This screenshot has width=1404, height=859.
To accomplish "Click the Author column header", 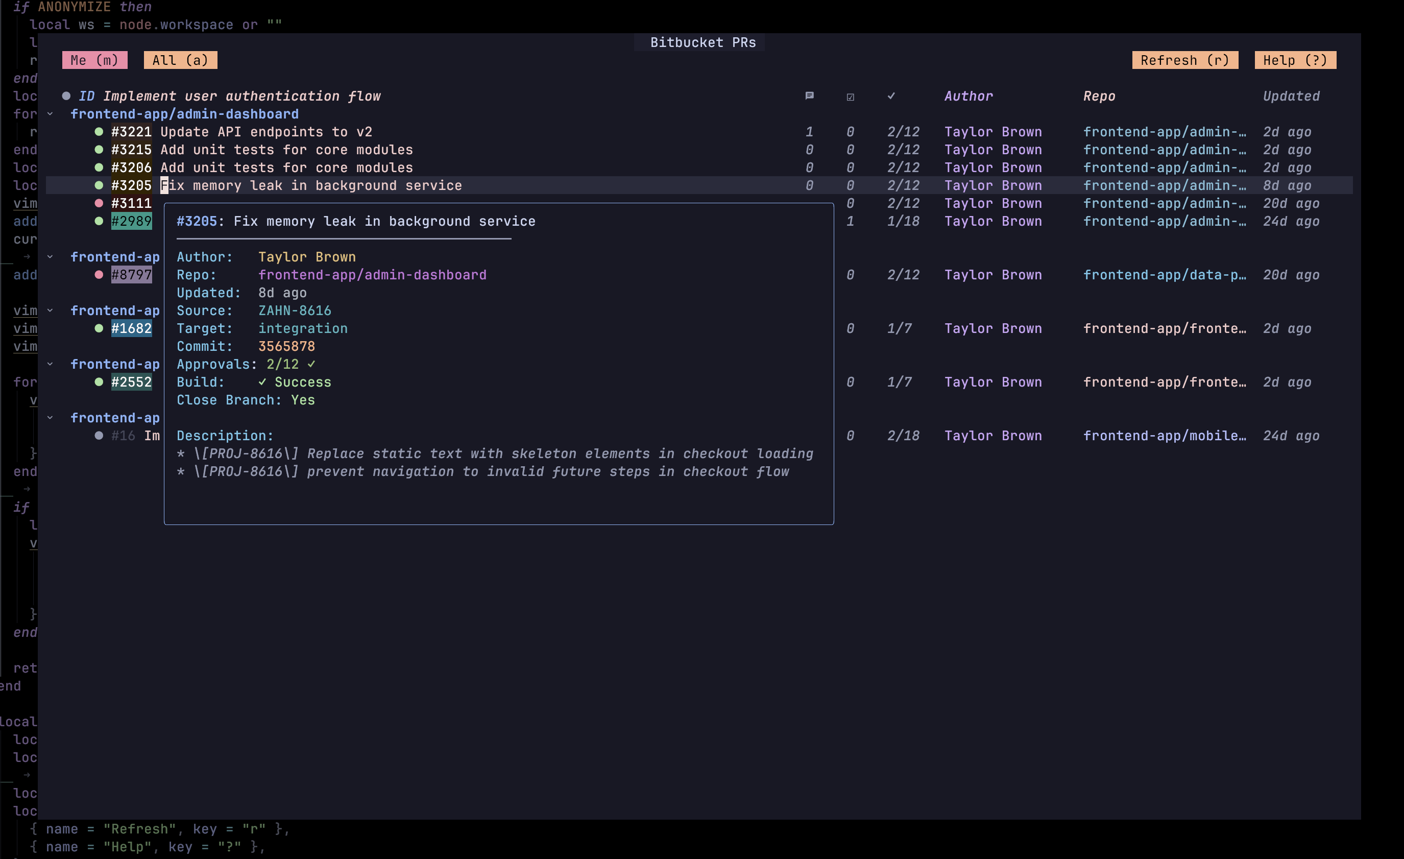I will pos(968,96).
